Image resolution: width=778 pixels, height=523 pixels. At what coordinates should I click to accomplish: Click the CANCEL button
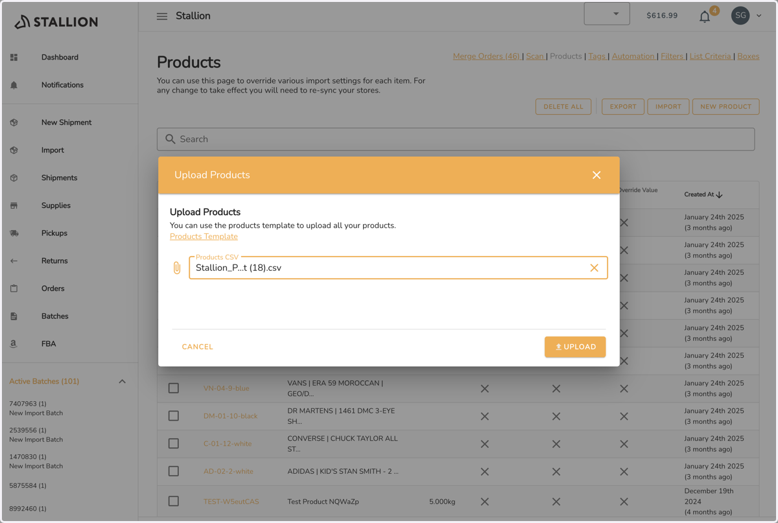point(198,347)
